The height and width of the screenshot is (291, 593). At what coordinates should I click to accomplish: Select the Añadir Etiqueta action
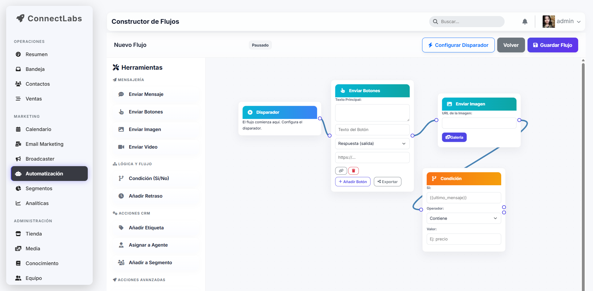pyautogui.click(x=146, y=227)
